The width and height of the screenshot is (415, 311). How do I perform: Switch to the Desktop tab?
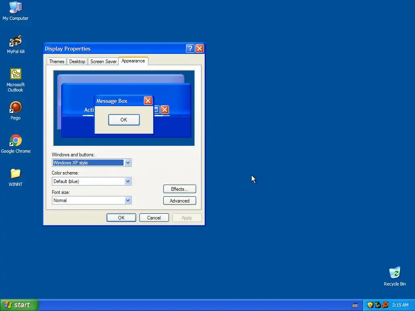(x=77, y=62)
